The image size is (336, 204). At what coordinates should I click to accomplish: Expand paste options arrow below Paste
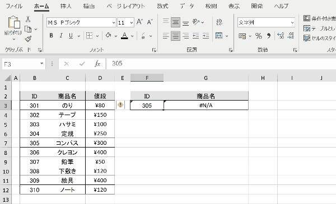click(13, 39)
